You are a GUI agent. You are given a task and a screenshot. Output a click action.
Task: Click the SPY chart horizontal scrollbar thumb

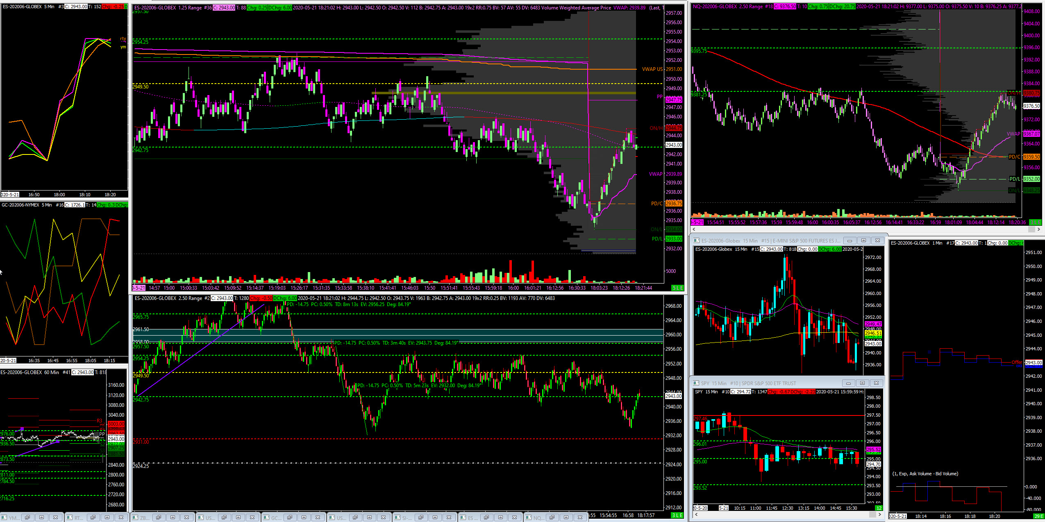[x=873, y=515]
